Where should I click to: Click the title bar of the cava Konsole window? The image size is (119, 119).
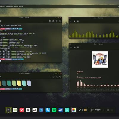click(94, 18)
